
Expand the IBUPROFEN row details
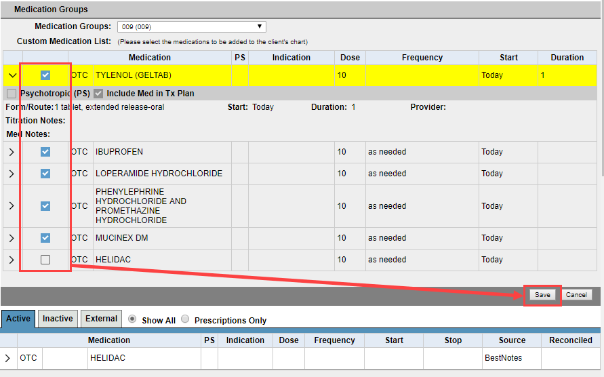pos(12,152)
